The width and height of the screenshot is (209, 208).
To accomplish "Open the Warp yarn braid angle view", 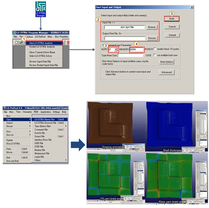I will coord(176,178).
